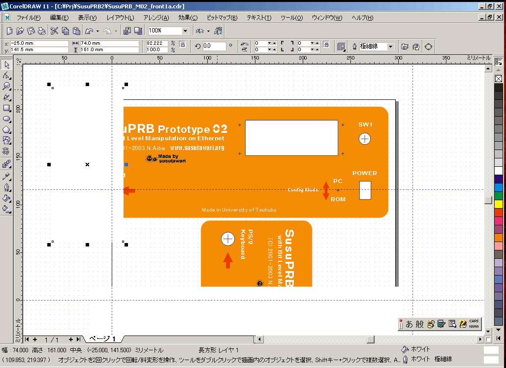Click the Save icon
Viewport: 506px width, 368px height.
[31, 31]
